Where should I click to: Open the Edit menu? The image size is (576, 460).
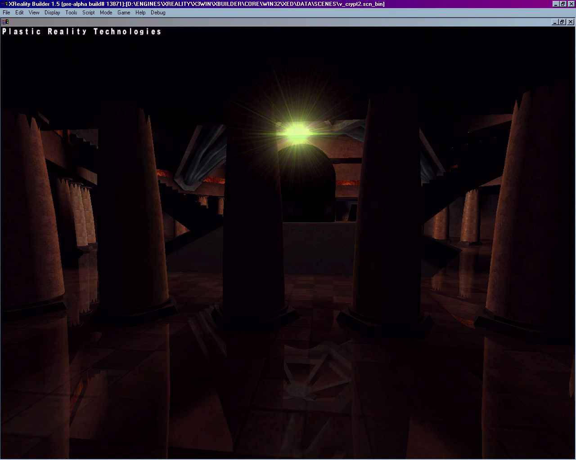click(19, 13)
